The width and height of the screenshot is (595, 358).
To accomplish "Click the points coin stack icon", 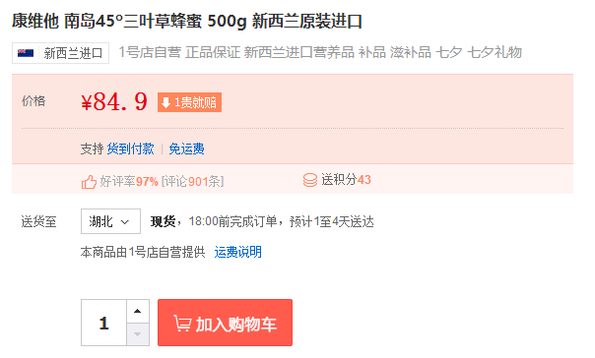I will pos(309,180).
